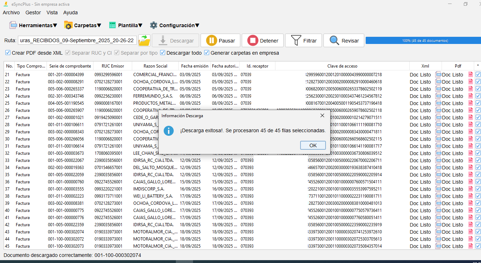Toggle Crear PDF desde XML checkbox
The image size is (481, 263).
tap(8, 53)
